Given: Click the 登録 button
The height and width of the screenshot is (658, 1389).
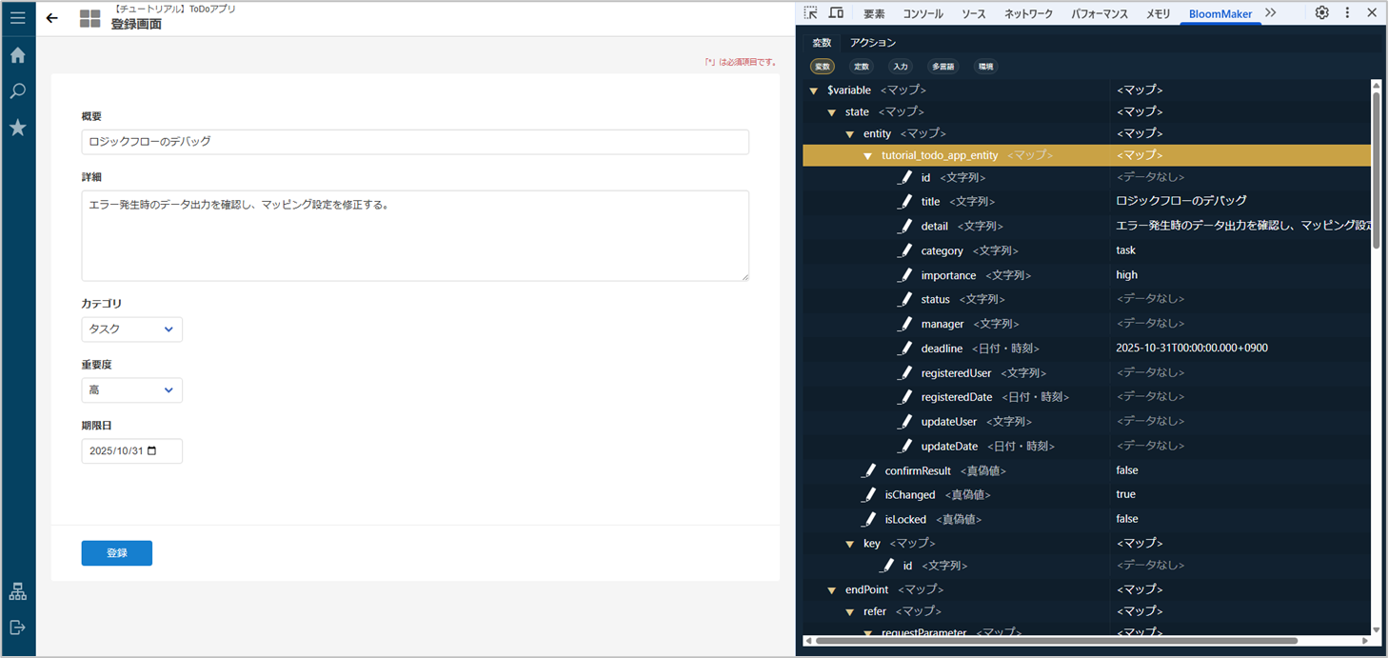Looking at the screenshot, I should coord(116,553).
